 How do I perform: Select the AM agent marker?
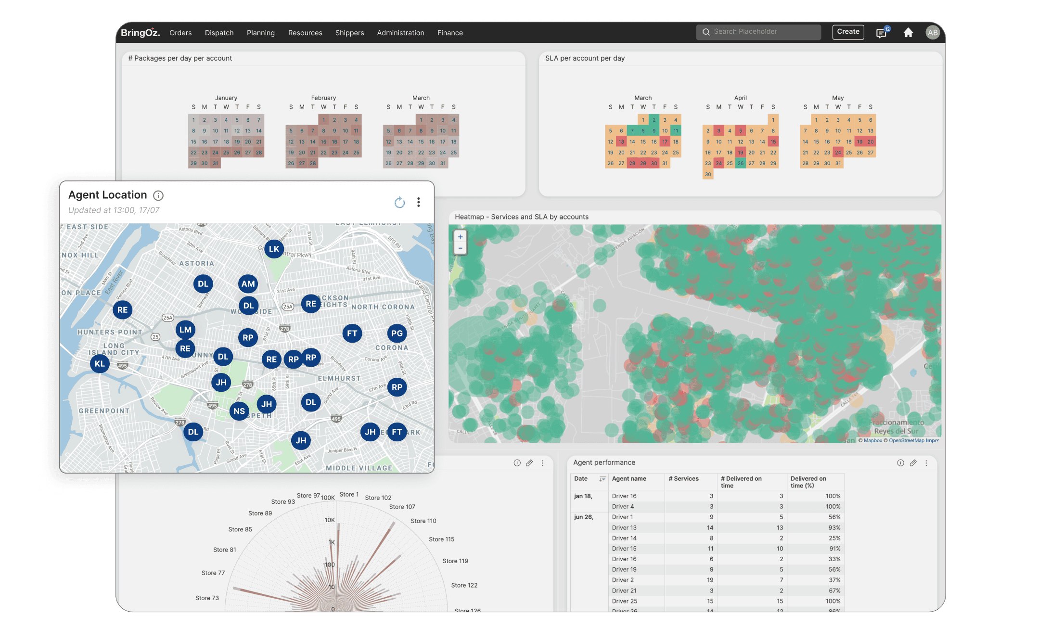coord(248,284)
